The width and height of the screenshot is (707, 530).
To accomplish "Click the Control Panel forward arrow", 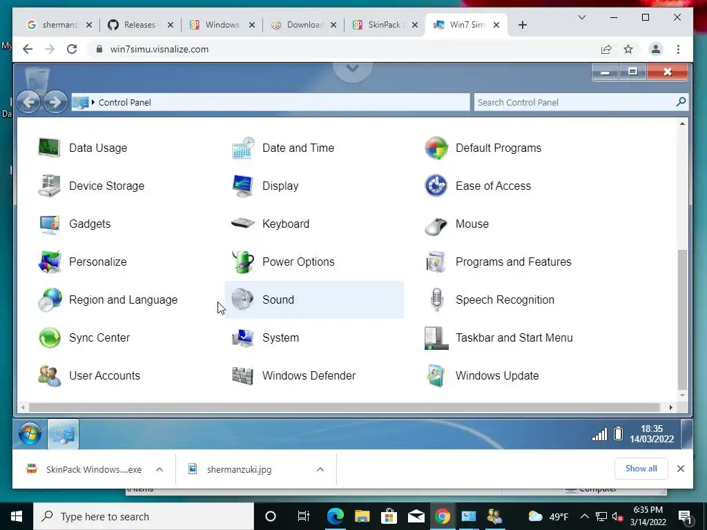I will pos(55,102).
